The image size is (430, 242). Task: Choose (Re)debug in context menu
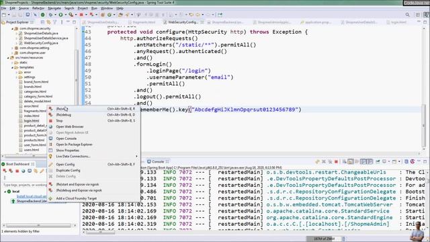(94, 115)
